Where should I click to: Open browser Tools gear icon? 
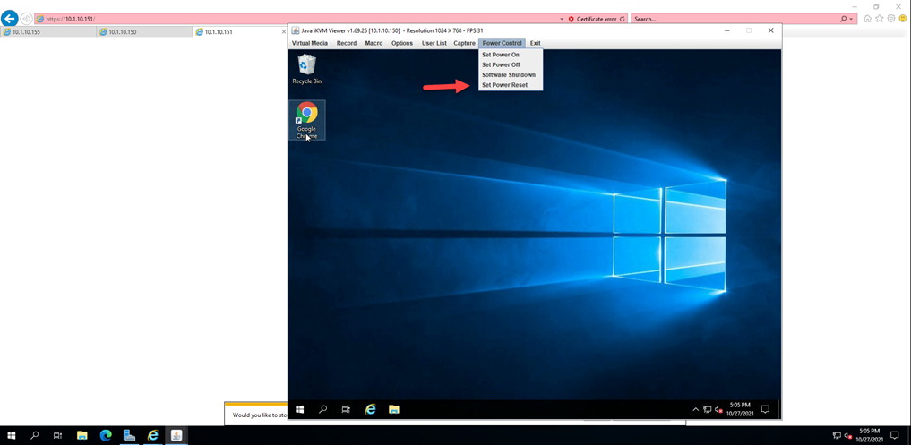tap(890, 19)
